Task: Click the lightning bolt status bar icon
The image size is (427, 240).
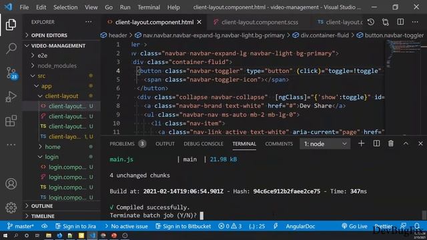Action: click(276, 226)
